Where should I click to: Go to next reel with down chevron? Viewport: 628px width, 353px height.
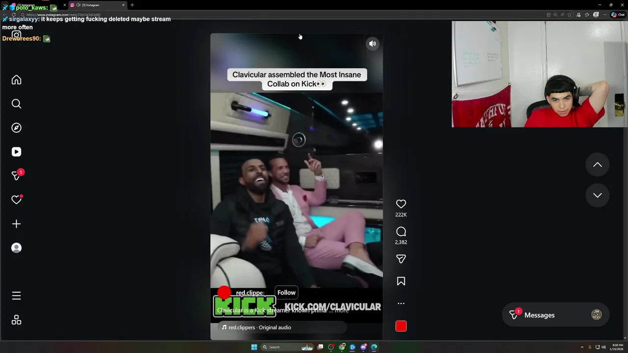pos(597,195)
